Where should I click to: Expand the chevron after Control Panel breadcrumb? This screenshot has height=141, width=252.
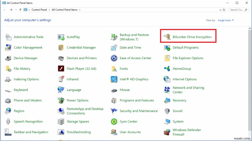click(49, 10)
